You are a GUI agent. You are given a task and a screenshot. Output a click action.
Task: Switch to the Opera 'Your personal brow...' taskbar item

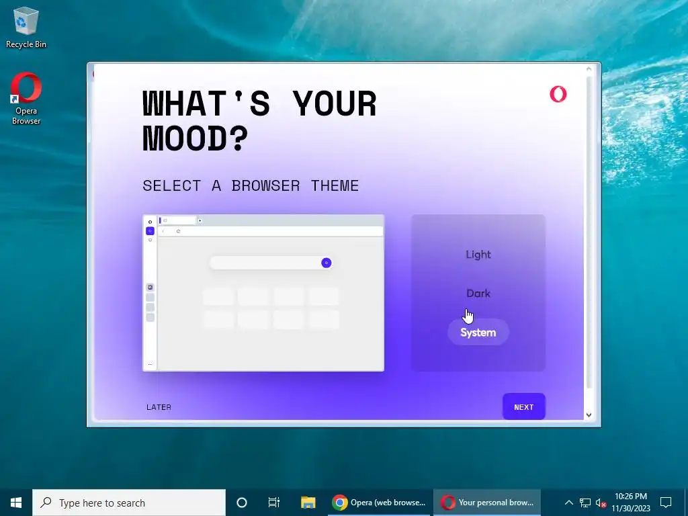tap(487, 503)
